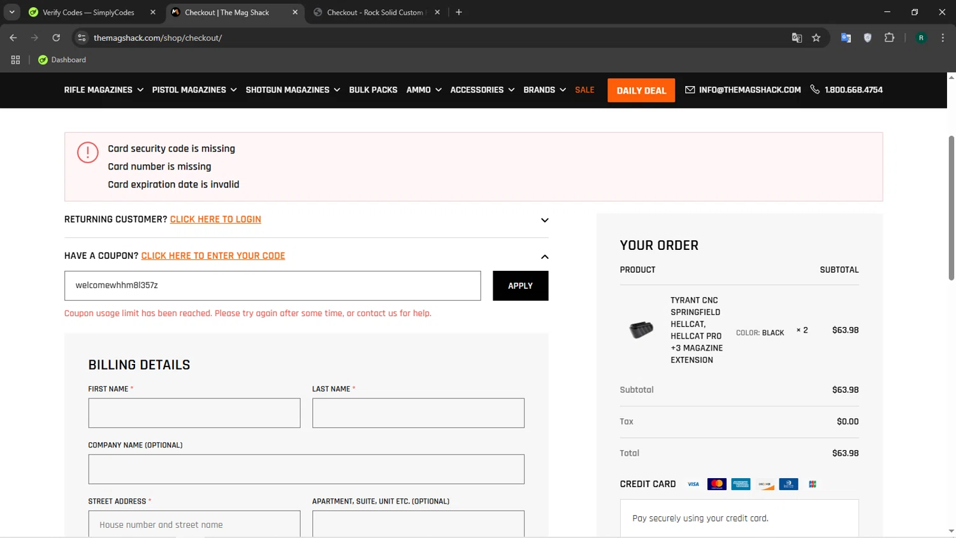This screenshot has width=956, height=538.
Task: Click the Tyrant CNC magazine extension name
Action: pyautogui.click(x=696, y=330)
